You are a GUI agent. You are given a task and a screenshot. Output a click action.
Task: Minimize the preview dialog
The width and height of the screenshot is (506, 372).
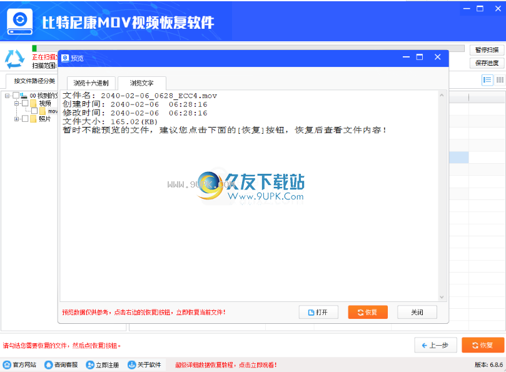click(x=406, y=57)
